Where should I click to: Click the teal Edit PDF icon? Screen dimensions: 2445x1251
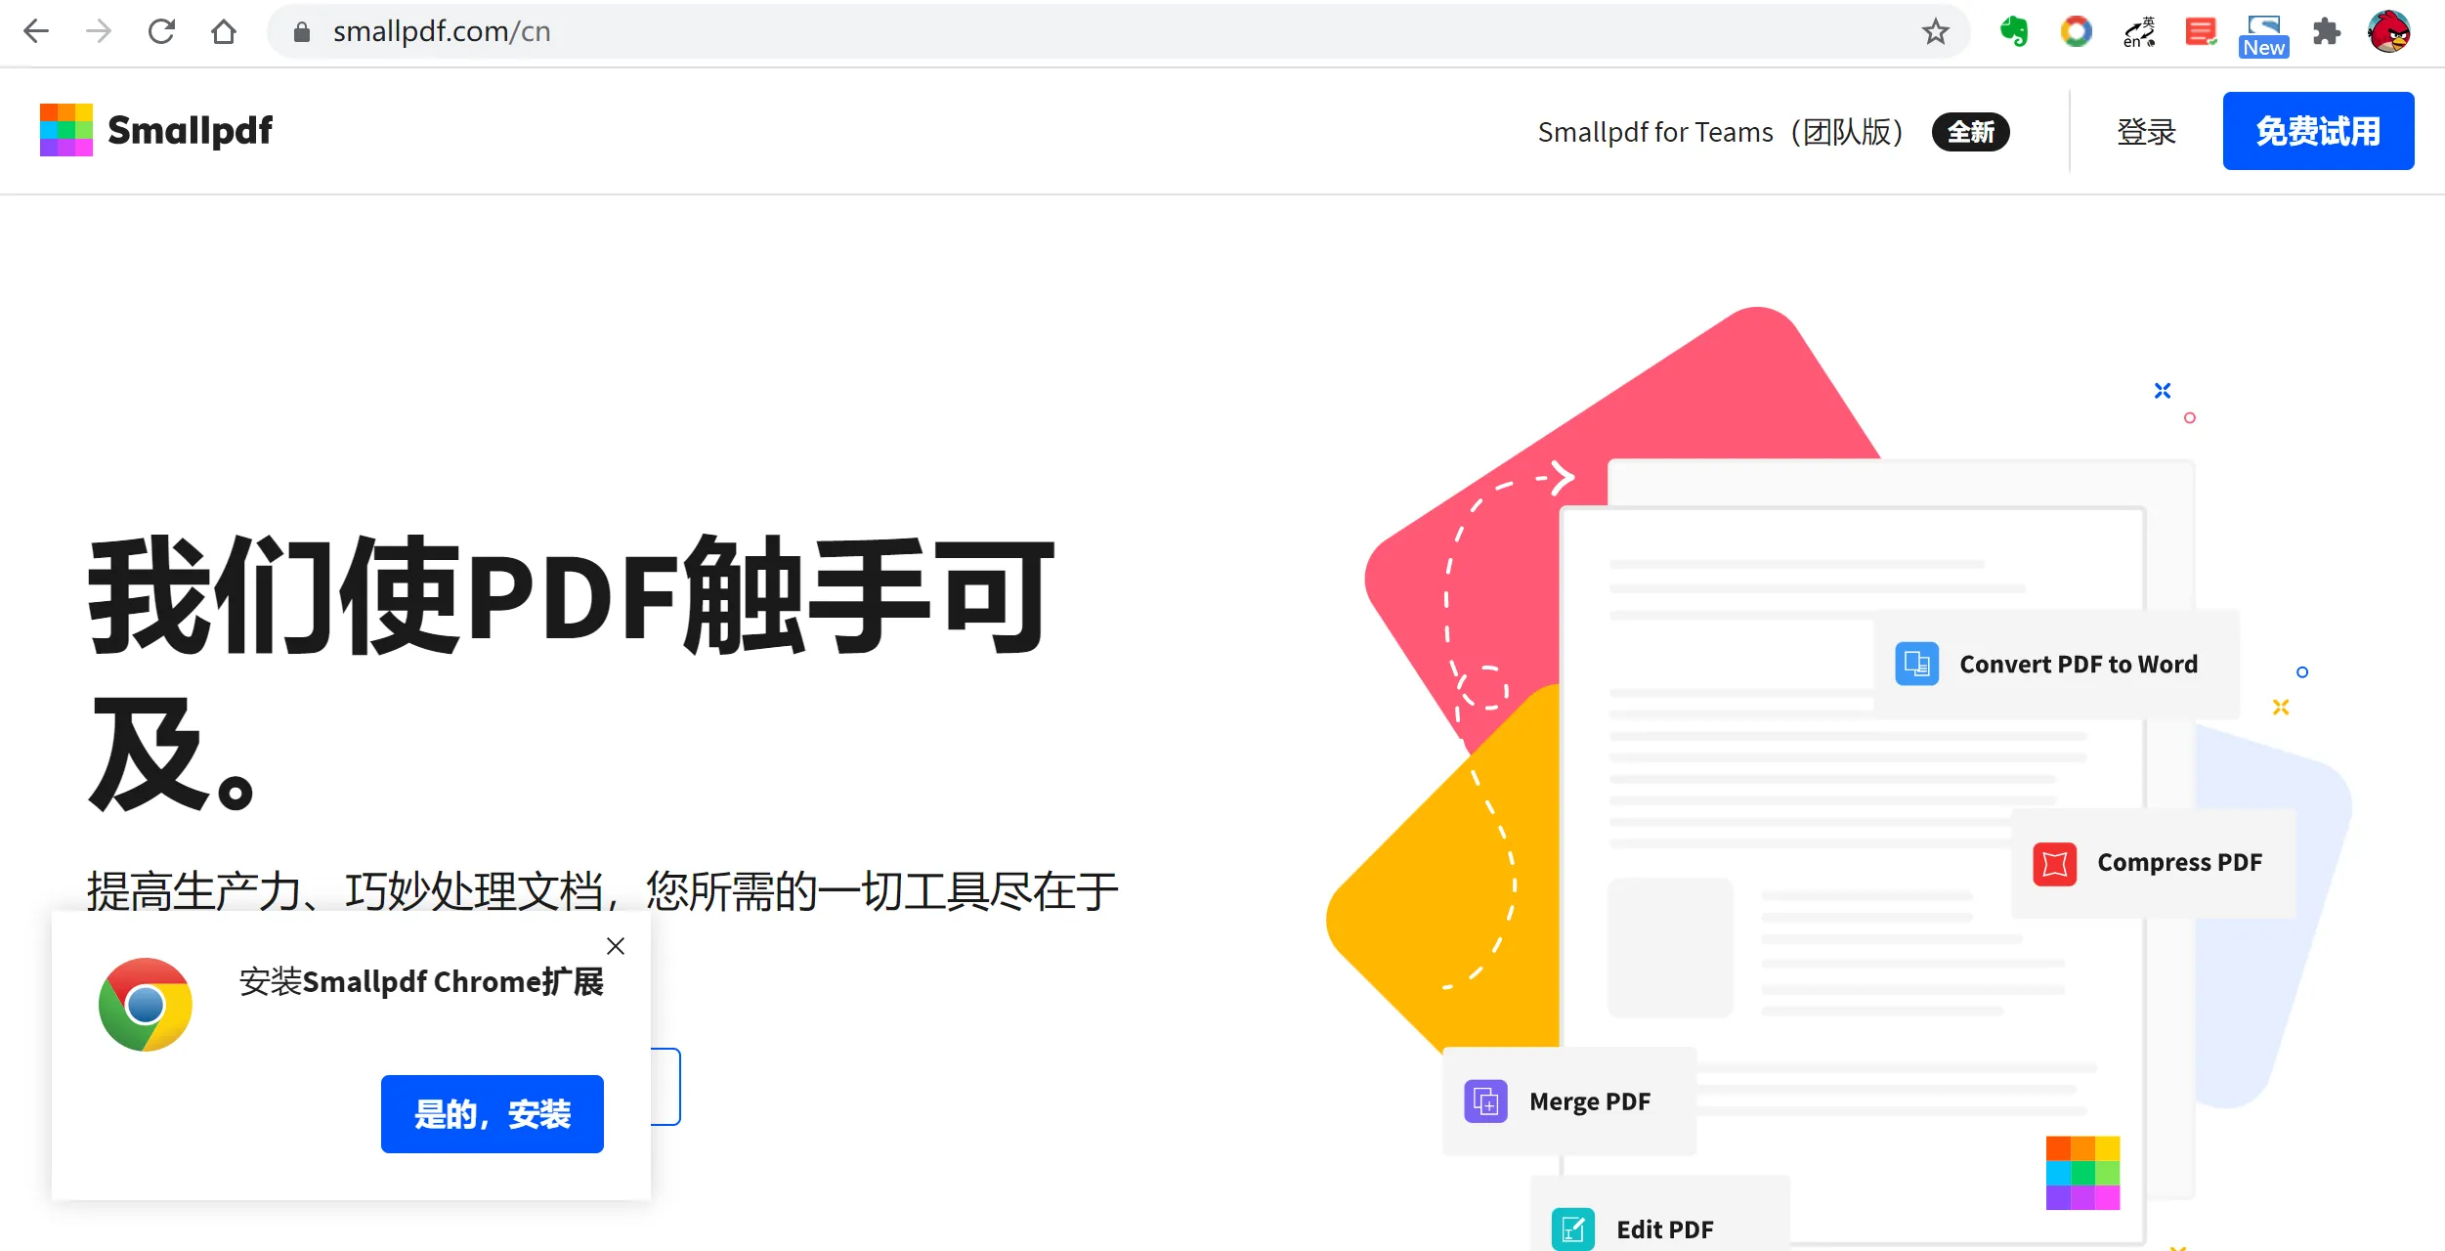tap(1573, 1229)
